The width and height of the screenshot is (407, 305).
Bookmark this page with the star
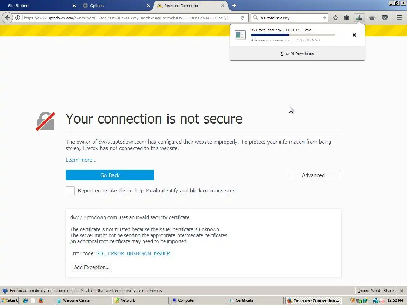coord(335,18)
